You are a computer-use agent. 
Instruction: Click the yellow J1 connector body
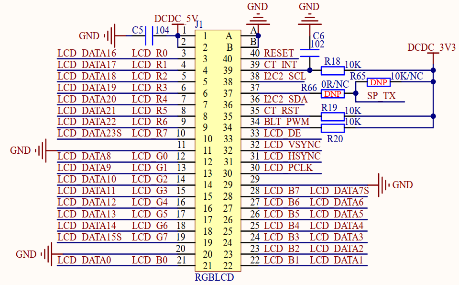click(218, 151)
